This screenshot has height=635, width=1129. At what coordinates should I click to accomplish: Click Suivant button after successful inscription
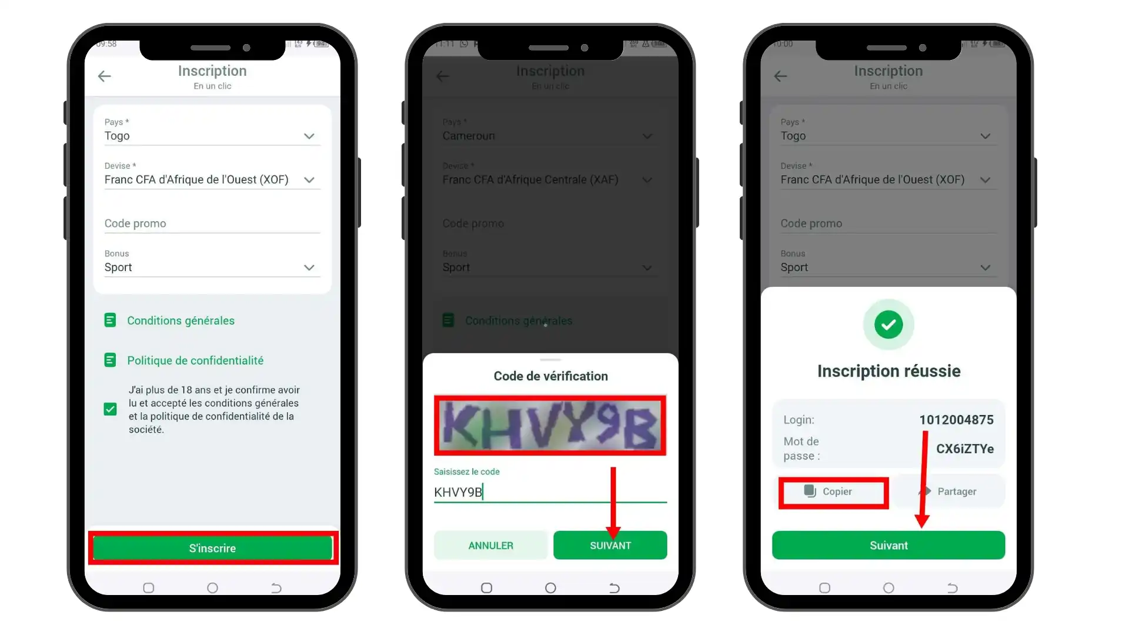[x=888, y=545]
